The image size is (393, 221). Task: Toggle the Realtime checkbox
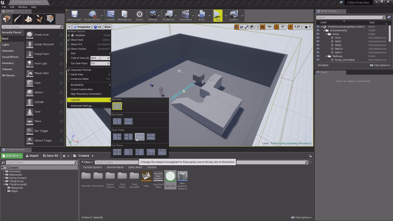tap(69, 35)
